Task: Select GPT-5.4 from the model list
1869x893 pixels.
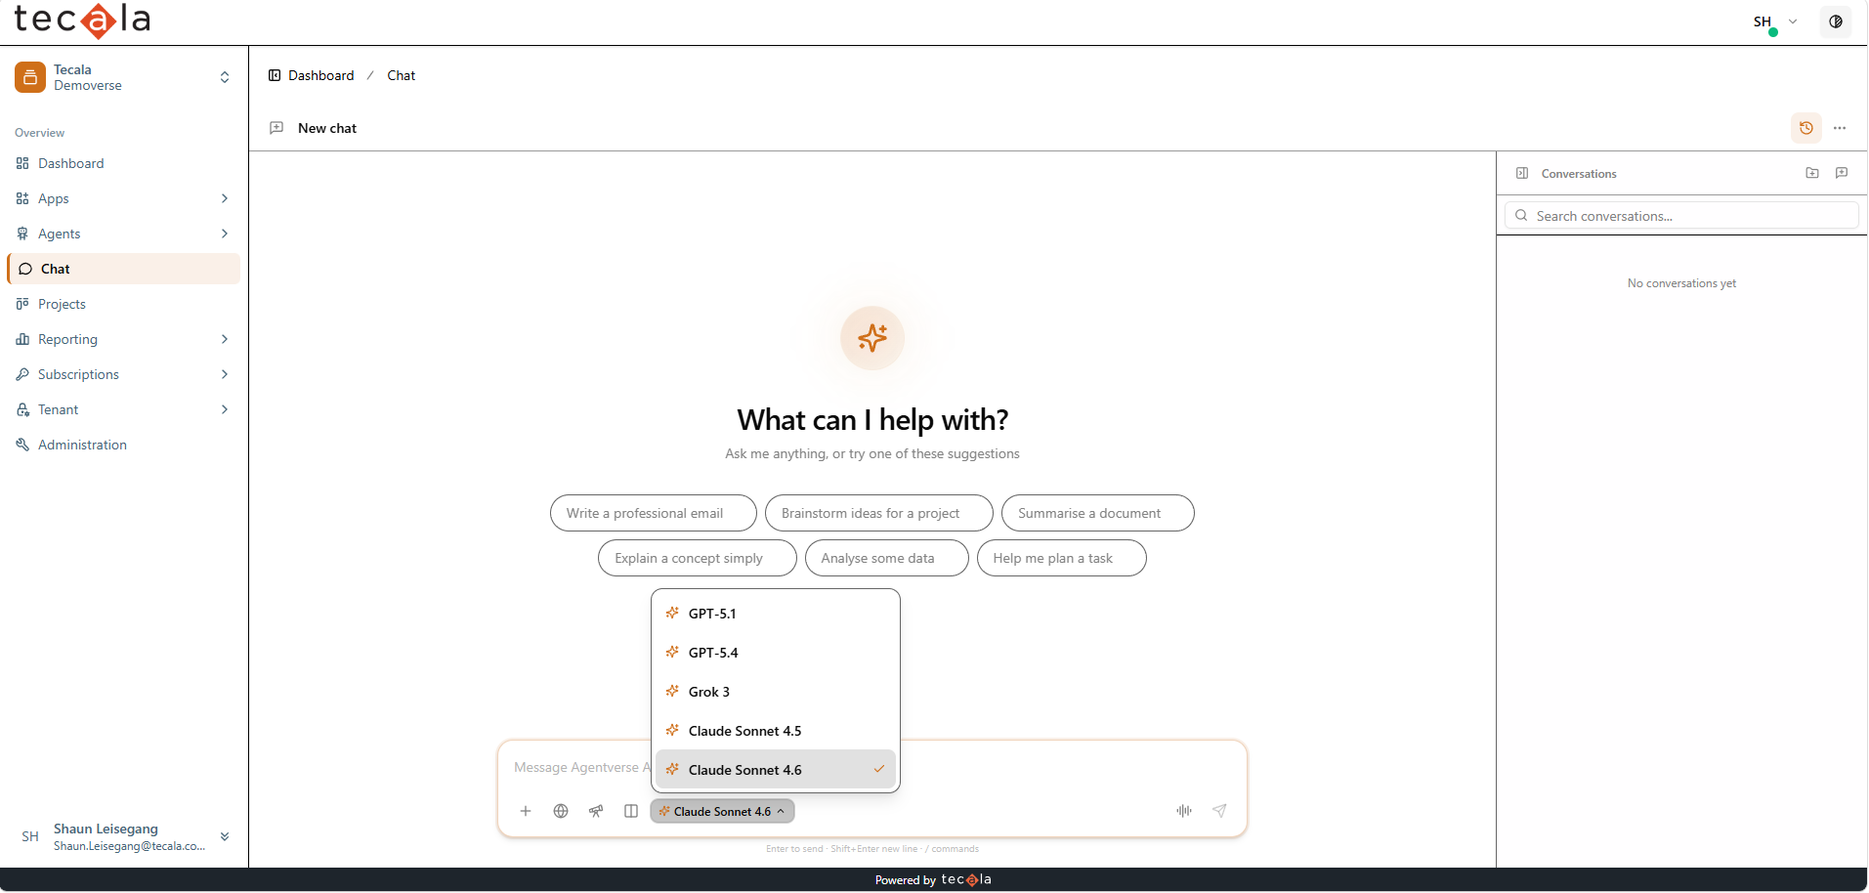Action: [x=776, y=653]
